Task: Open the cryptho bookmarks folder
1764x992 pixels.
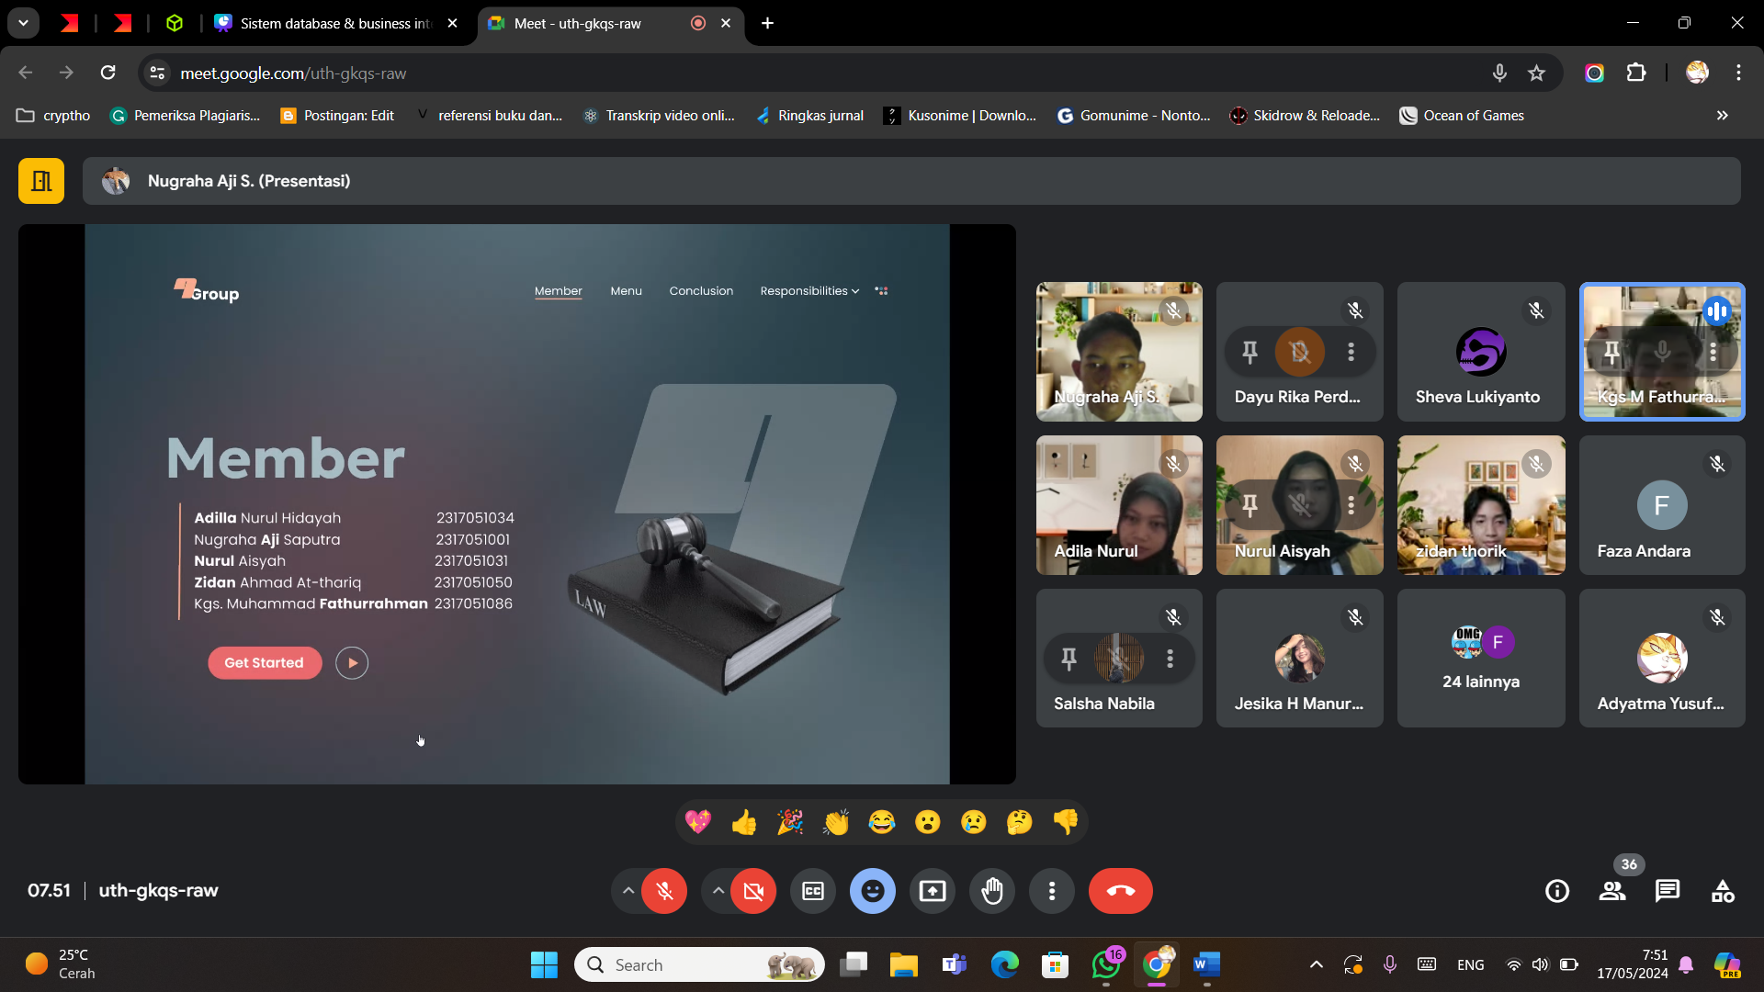Action: pyautogui.click(x=54, y=116)
